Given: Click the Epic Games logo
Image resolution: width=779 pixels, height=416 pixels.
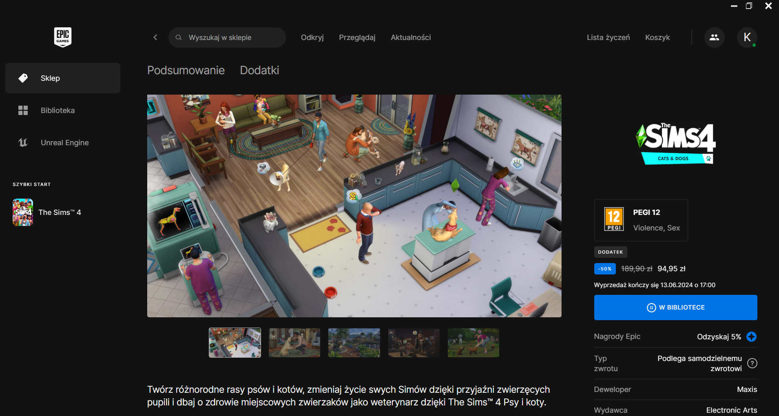Looking at the screenshot, I should pyautogui.click(x=62, y=37).
